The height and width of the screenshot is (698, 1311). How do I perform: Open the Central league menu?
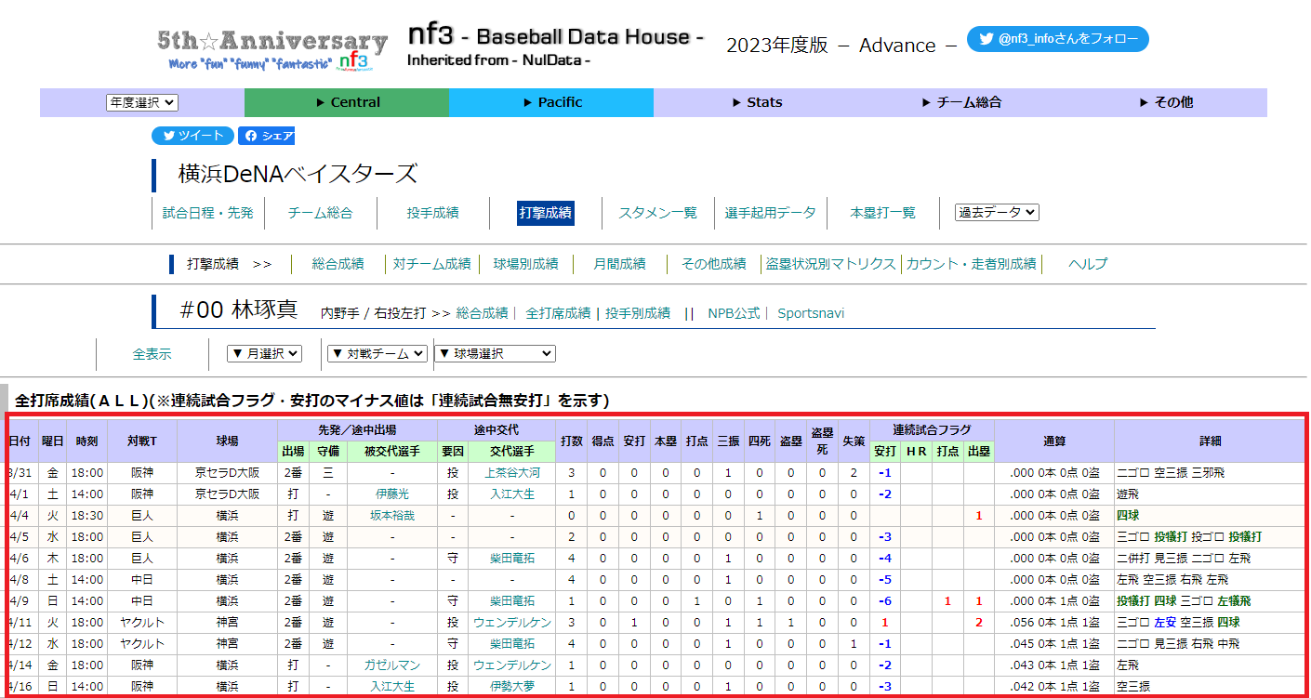click(x=347, y=102)
